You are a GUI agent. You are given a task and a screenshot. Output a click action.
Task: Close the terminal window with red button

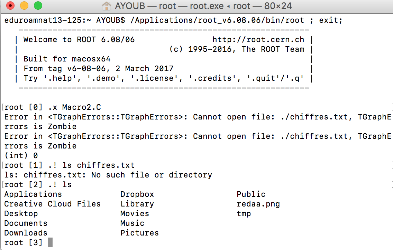coord(10,6)
